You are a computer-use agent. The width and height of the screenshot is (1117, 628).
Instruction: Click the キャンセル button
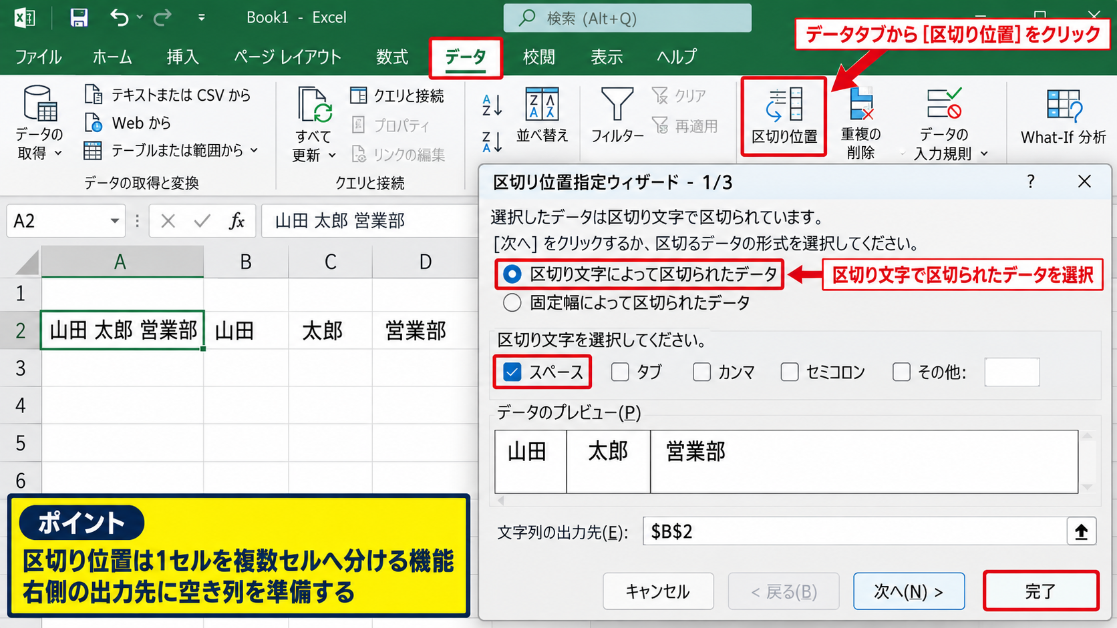pos(658,591)
